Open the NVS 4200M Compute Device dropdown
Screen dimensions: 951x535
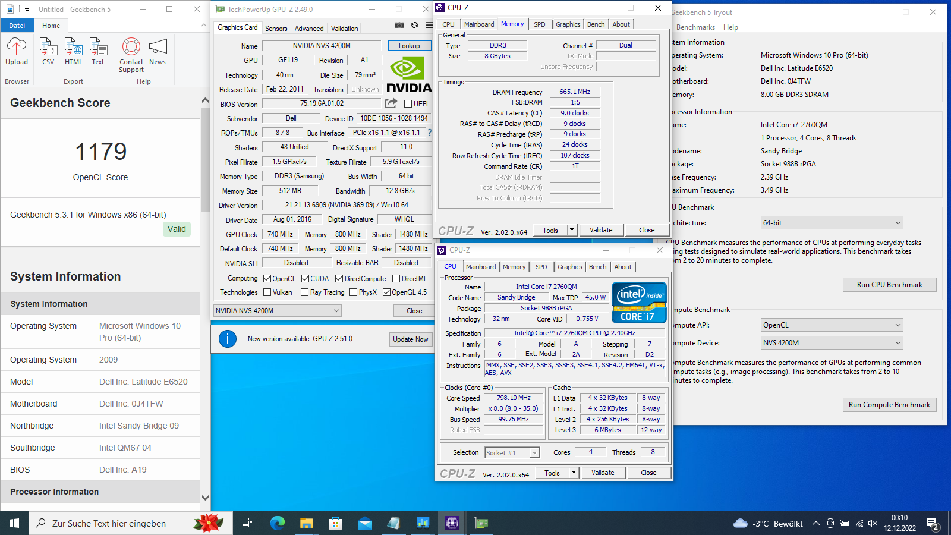(832, 343)
